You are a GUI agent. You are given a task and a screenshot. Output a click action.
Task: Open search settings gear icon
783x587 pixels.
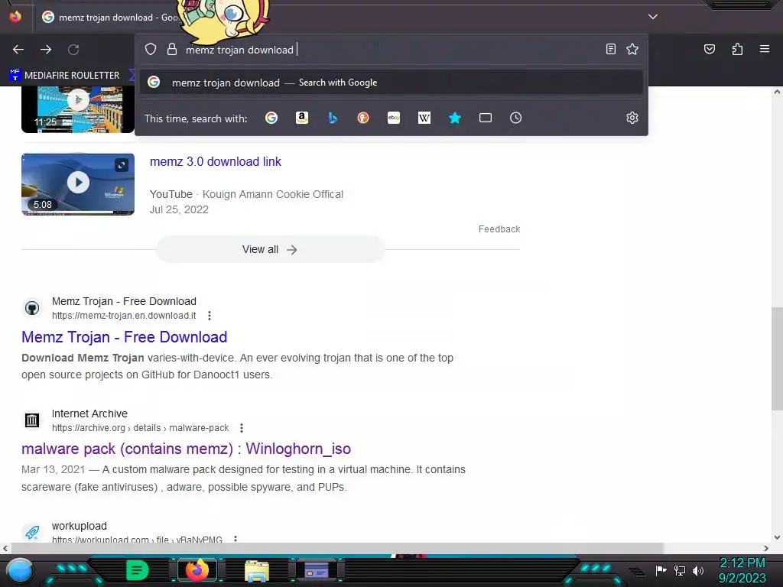coord(632,118)
